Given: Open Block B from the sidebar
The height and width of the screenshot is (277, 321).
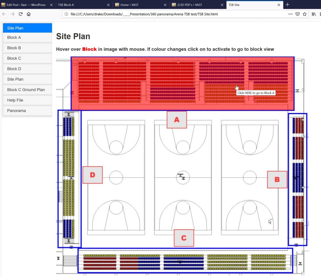Looking at the screenshot, I should (27, 48).
